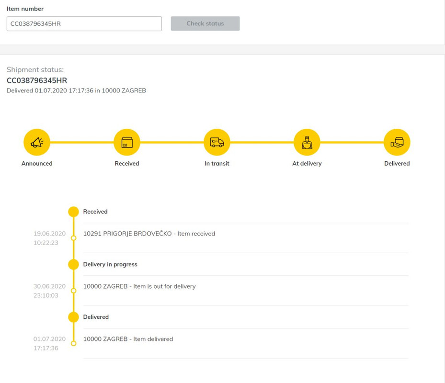The width and height of the screenshot is (445, 383).
Task: Click the timestamp 17:17:36 in timeline
Action: 46,348
